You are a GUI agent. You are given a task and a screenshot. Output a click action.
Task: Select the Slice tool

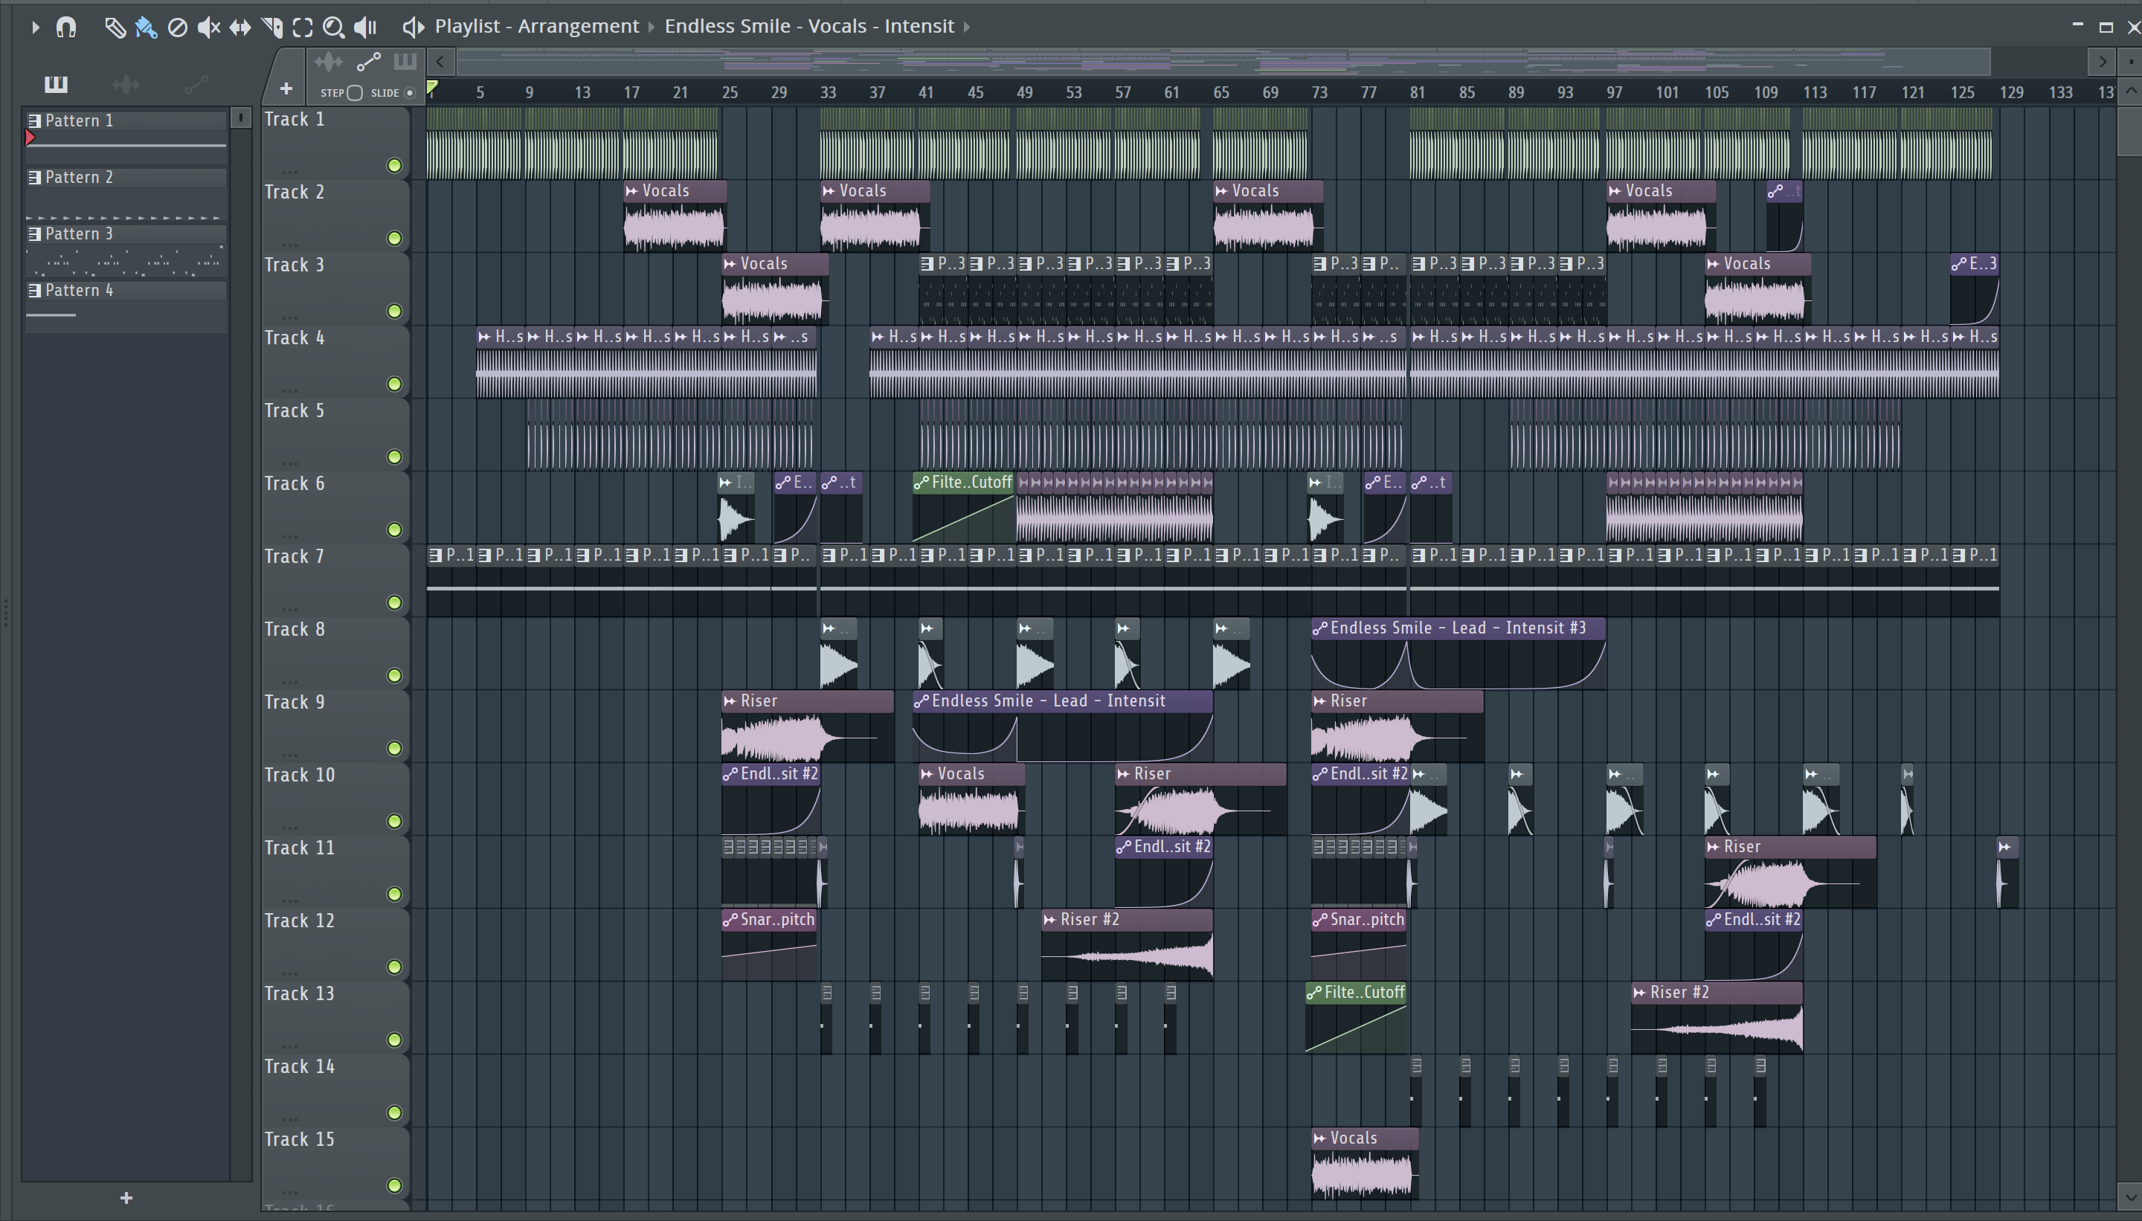[x=271, y=28]
